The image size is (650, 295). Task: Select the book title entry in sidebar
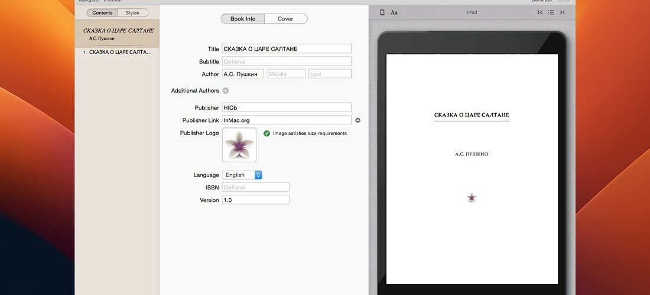118,34
